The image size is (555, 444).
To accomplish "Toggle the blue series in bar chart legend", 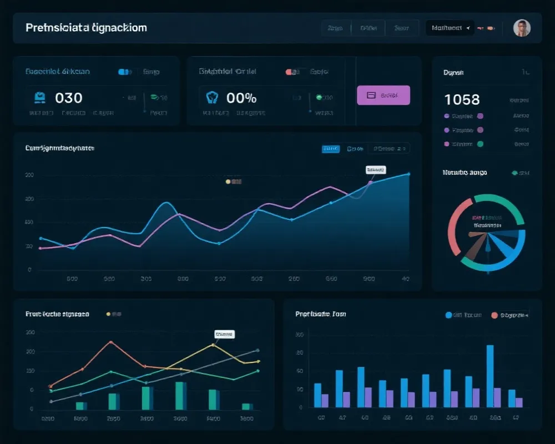I will 448,315.
